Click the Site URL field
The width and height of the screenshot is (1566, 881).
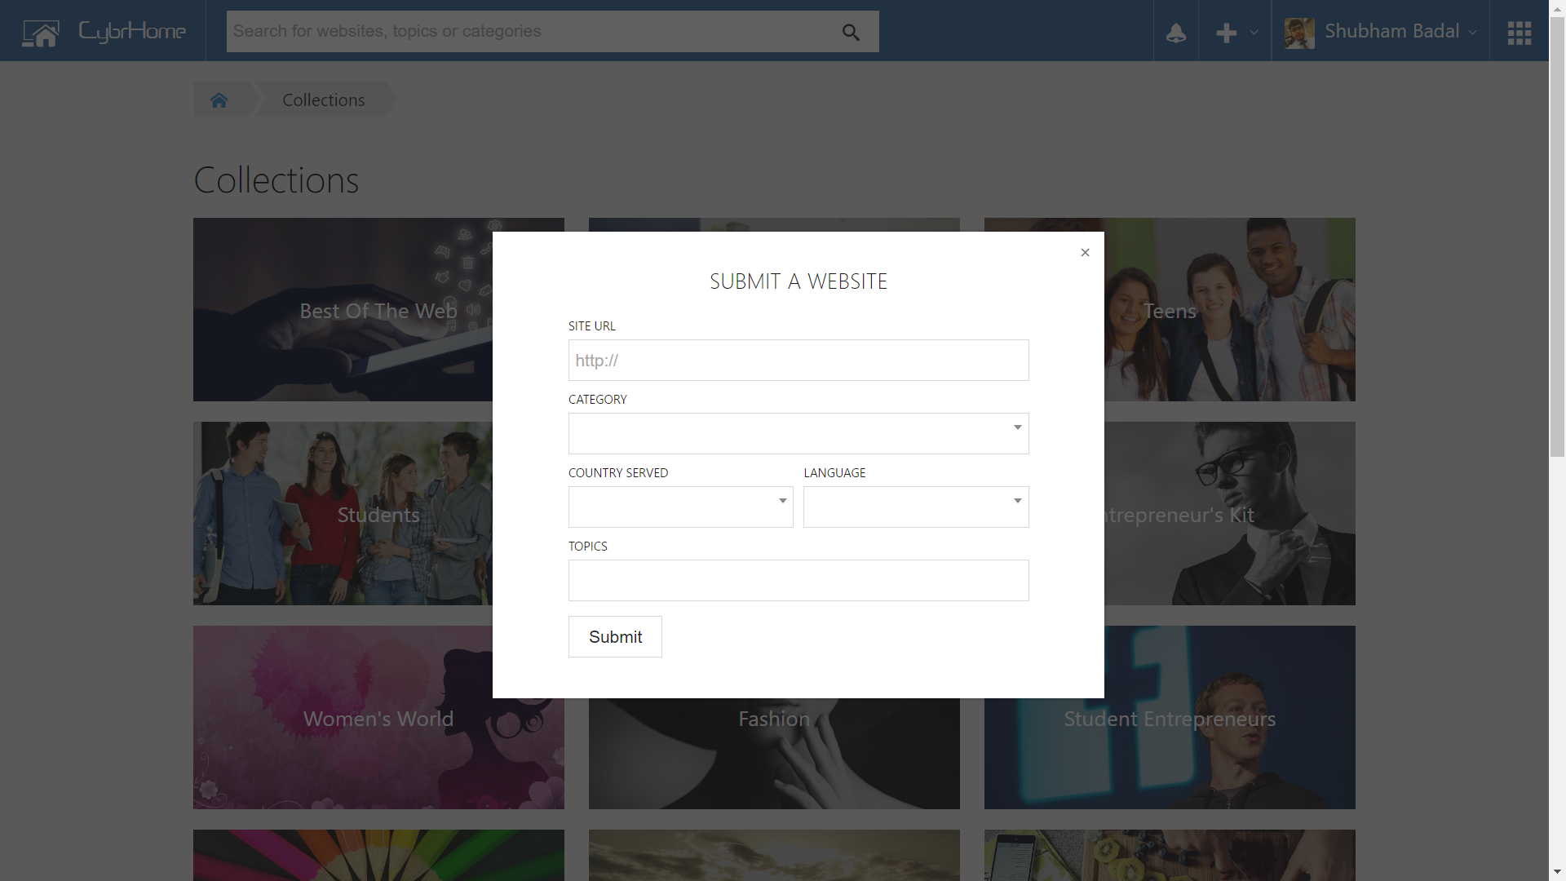(798, 360)
